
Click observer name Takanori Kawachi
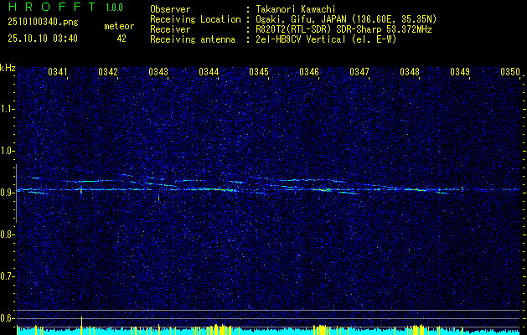click(295, 9)
